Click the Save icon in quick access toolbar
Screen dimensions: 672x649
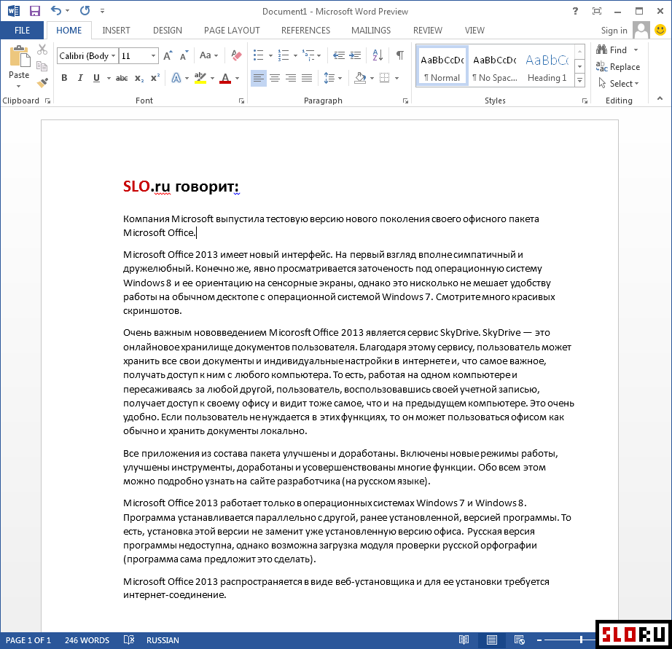(x=34, y=11)
